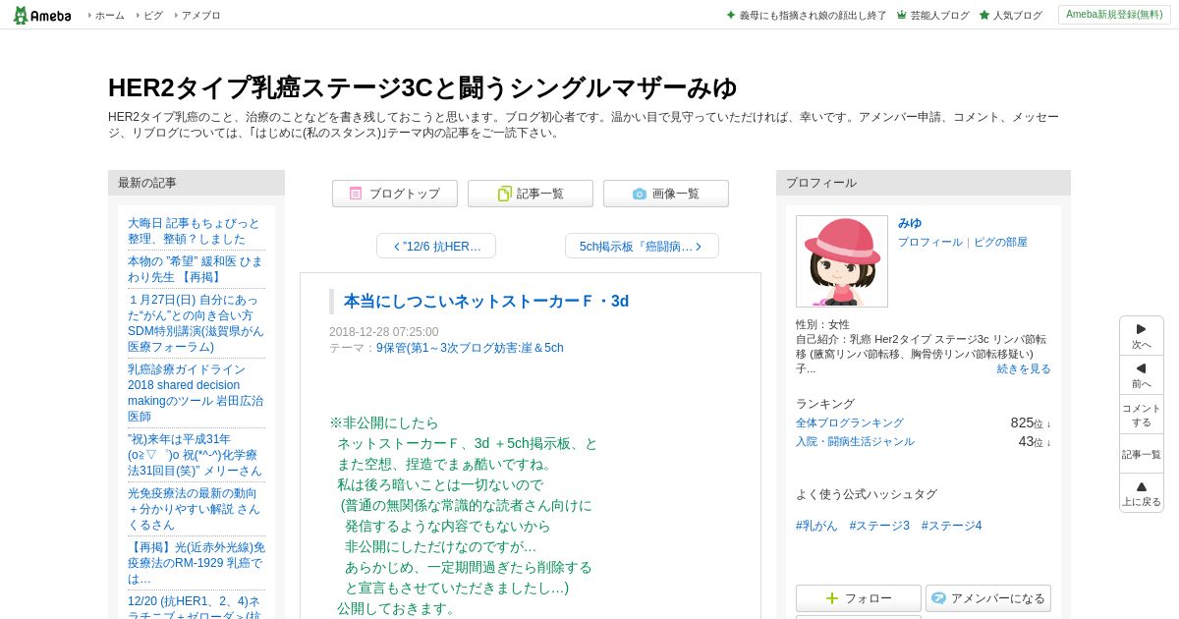Go to previous post "12/6 抗HER…
The width and height of the screenshot is (1179, 619).
tap(436, 246)
